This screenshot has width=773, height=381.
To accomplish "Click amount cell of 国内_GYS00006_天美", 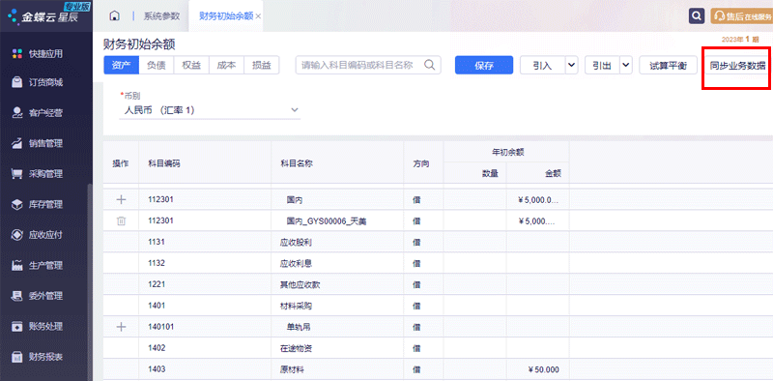I will coord(537,221).
